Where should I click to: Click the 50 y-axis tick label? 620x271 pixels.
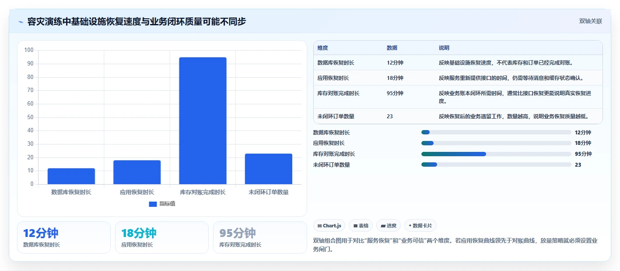[30, 117]
